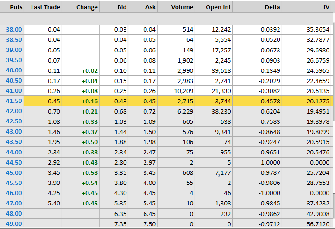Open the 39.00 put strike link
This screenshot has height=229, width=335.
[14, 50]
